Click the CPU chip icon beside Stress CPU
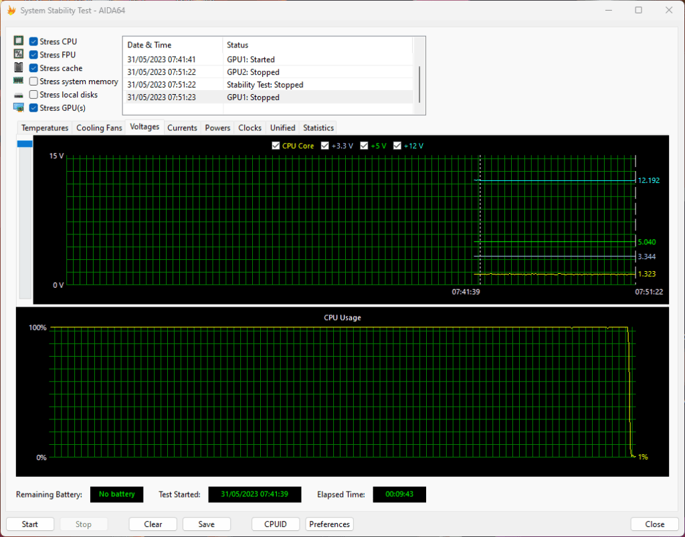 click(18, 41)
